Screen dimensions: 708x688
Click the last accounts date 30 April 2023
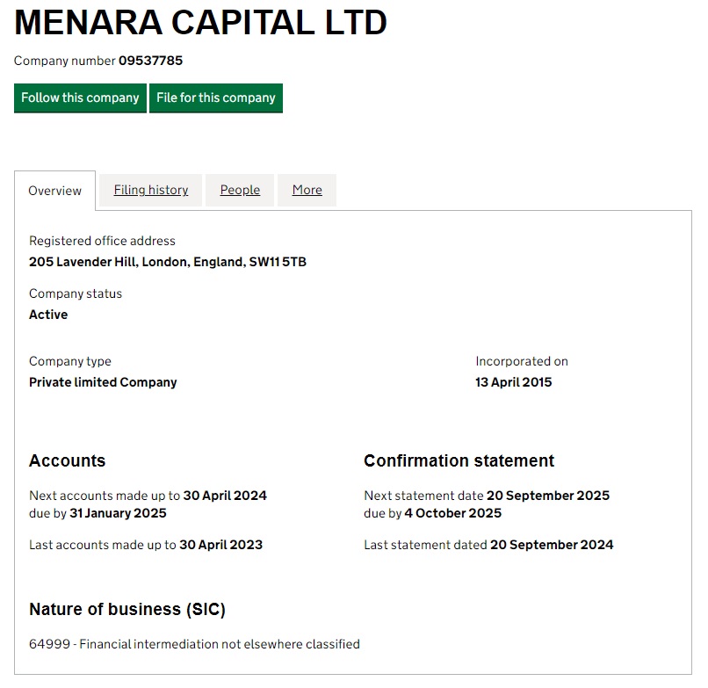pos(220,545)
